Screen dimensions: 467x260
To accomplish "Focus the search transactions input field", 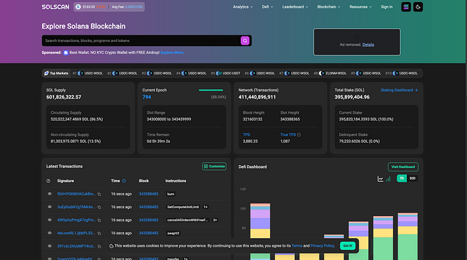I will tap(141, 41).
